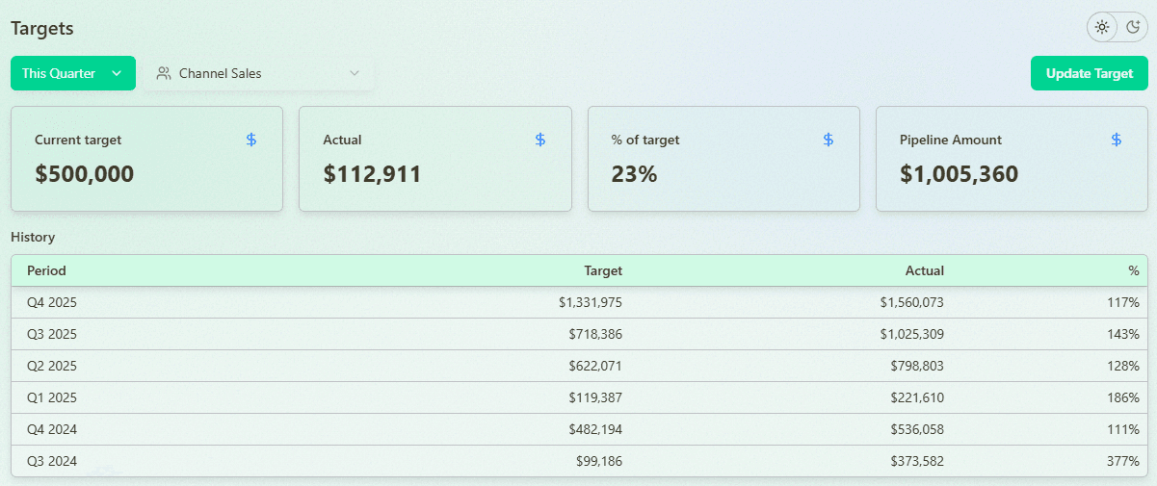The height and width of the screenshot is (486, 1157).
Task: Select the Q1 2025 history row
Action: point(579,397)
